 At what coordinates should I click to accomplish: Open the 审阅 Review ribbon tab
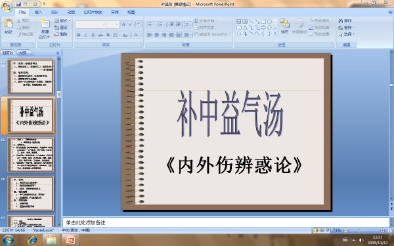(x=114, y=12)
